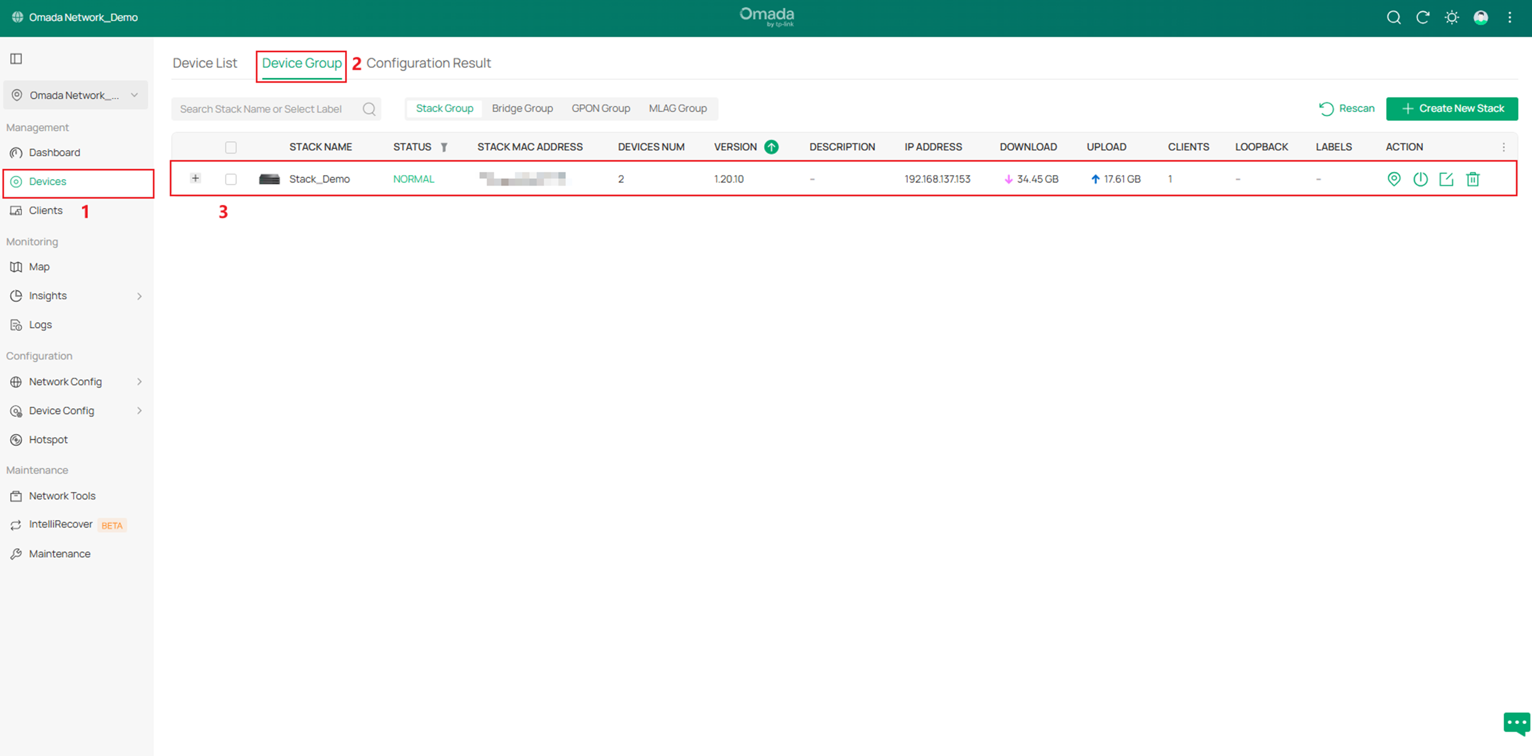Click the Status column filter icon

click(x=444, y=147)
